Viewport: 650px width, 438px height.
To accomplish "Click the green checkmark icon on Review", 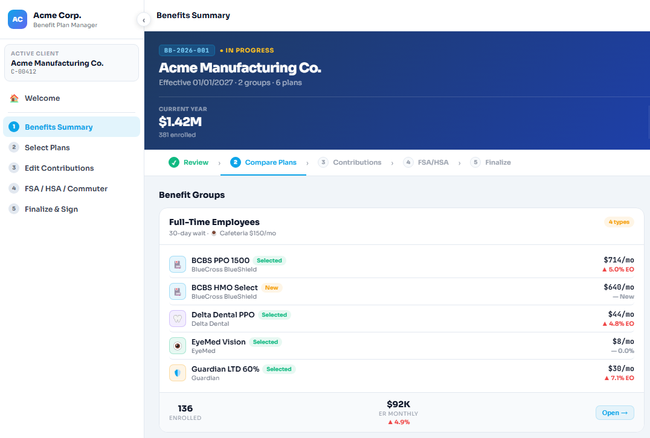I will click(174, 162).
